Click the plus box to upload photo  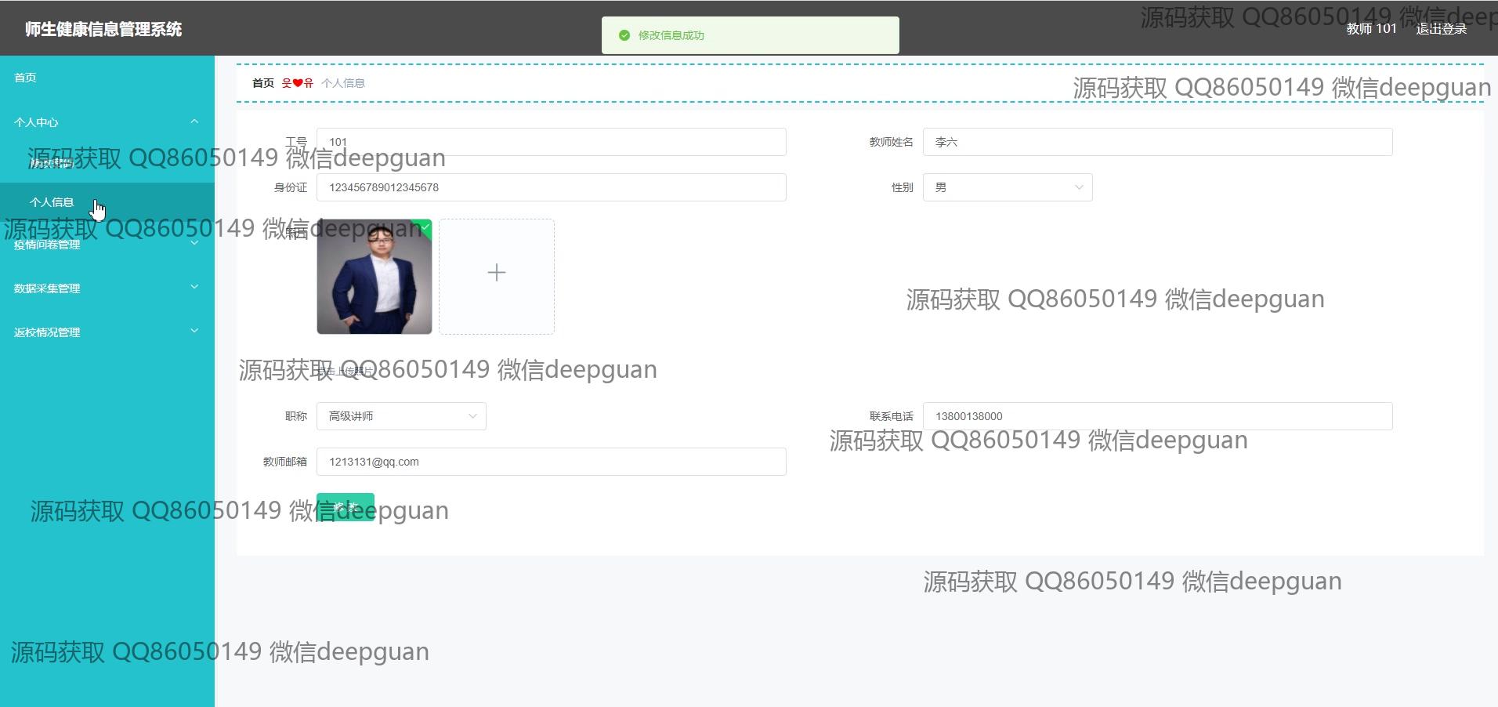(497, 277)
